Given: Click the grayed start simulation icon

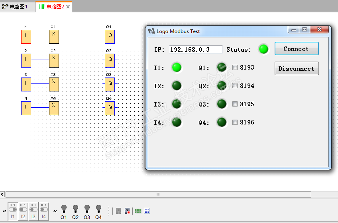Looking at the screenshot, I should (118, 211).
